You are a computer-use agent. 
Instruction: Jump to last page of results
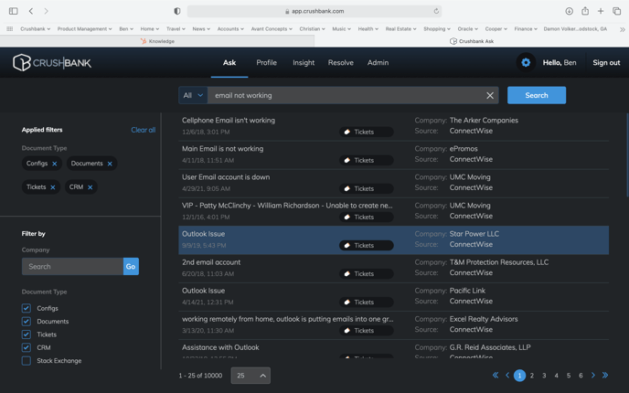point(605,376)
